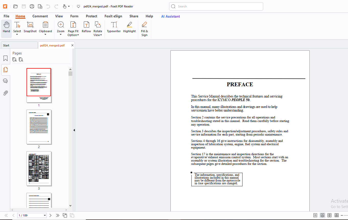Select the page 3 thumbnail
This screenshot has width=348, height=220.
click(x=39, y=168)
